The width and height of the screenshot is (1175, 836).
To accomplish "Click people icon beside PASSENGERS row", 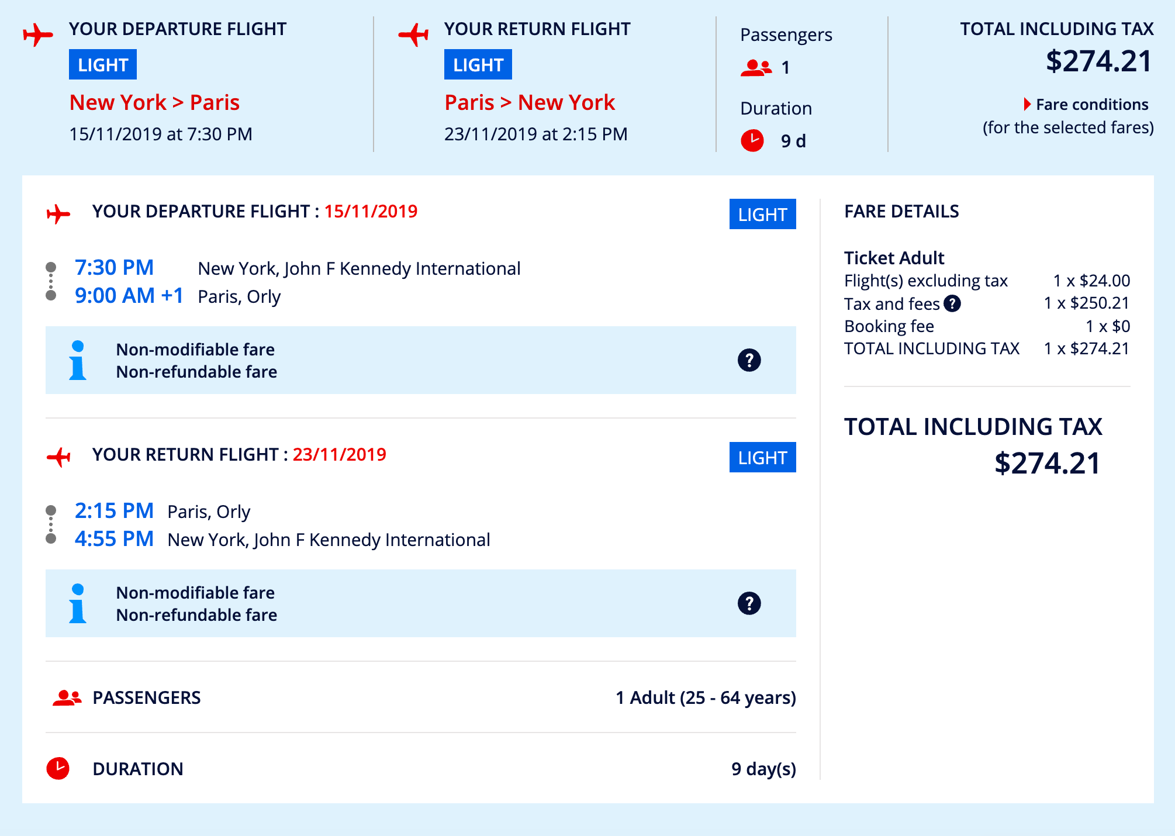I will click(67, 697).
